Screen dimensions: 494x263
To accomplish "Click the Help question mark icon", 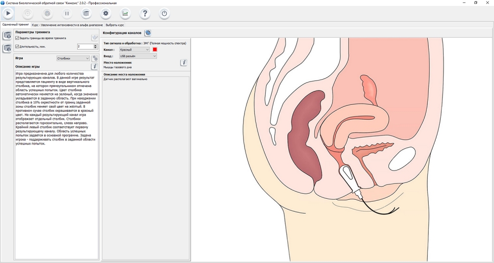I will pyautogui.click(x=145, y=13).
